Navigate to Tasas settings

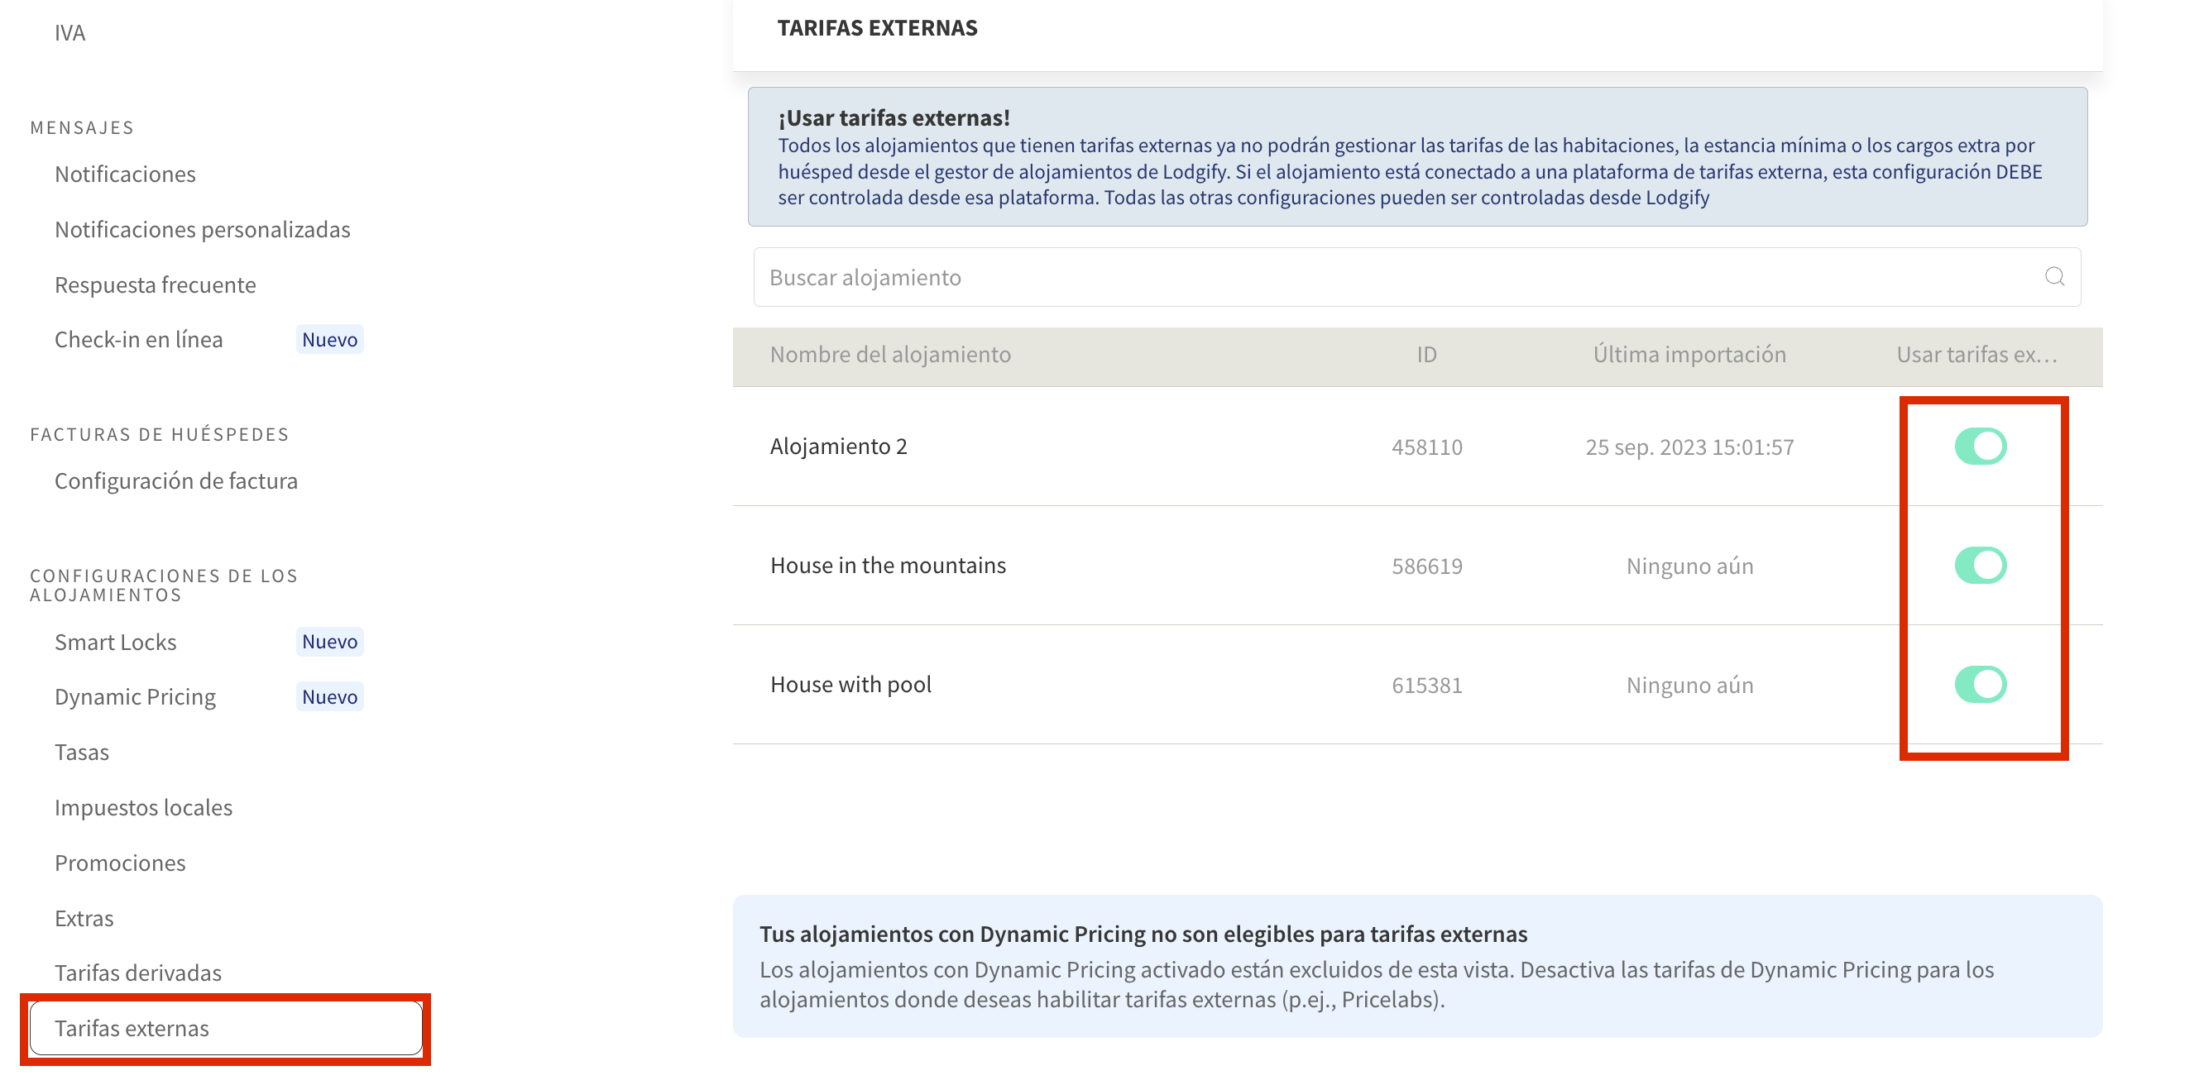[x=82, y=752]
